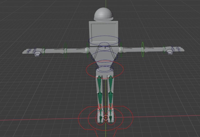This screenshot has height=137, width=200.
Task: Click the 3D cursor between the feet
Action: (x=106, y=118)
